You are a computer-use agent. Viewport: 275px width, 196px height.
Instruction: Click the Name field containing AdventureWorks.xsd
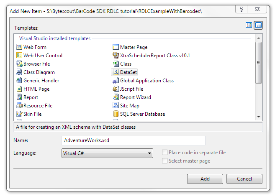(x=134, y=140)
